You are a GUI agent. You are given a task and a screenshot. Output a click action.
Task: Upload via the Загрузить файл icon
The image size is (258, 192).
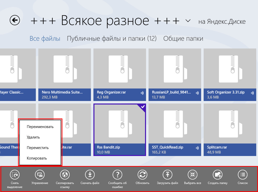click(x=168, y=174)
